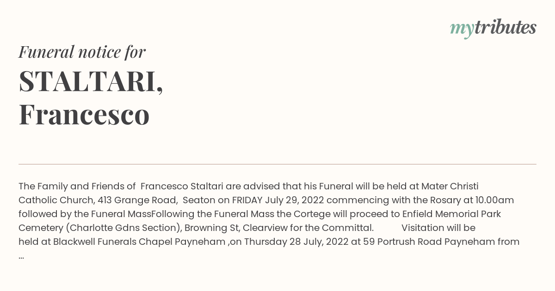The image size is (555, 291).
Task: Click the mytributes logo
Action: (493, 28)
